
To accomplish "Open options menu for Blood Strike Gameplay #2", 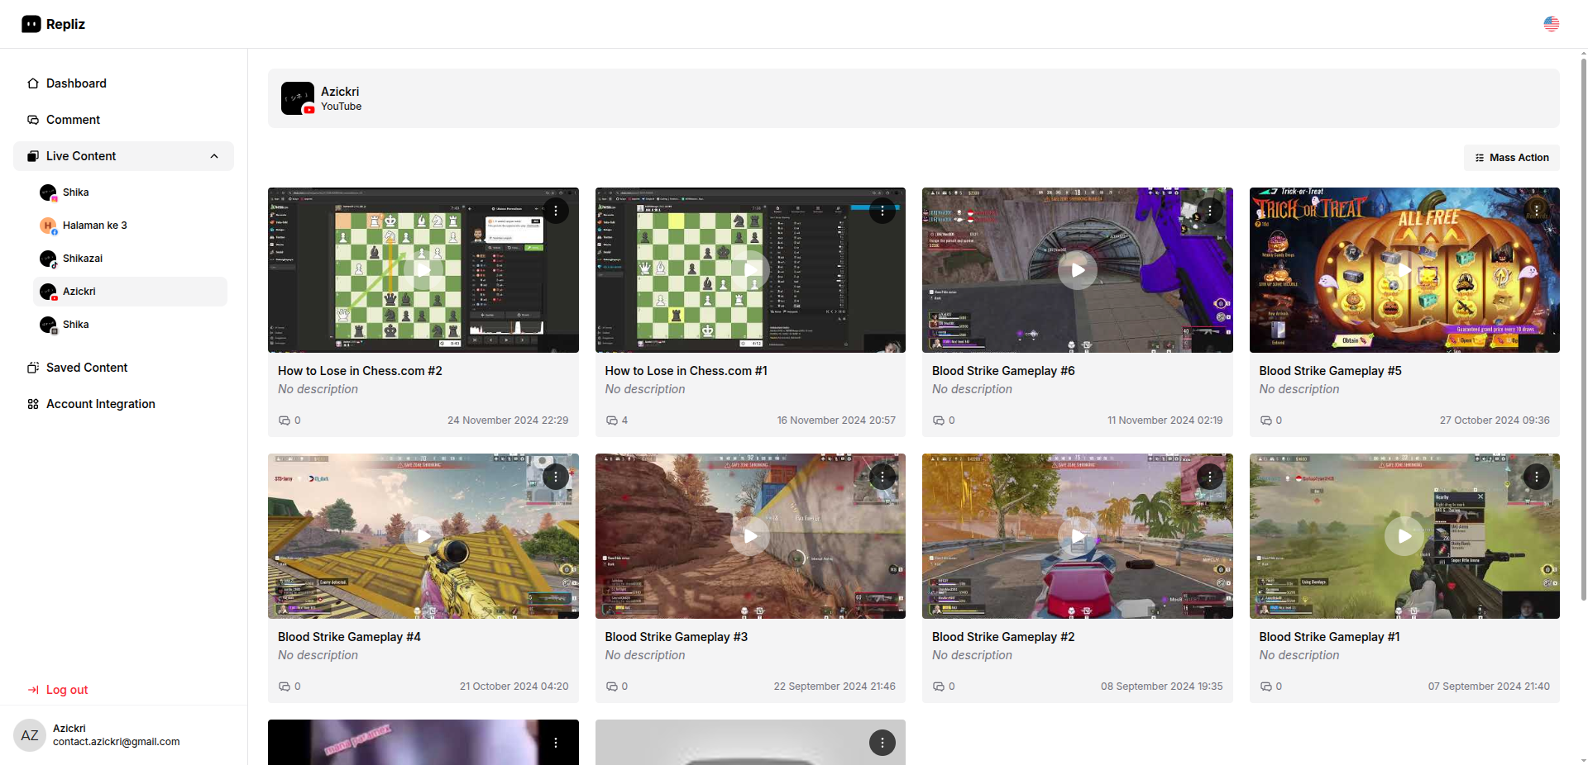I will [1210, 477].
